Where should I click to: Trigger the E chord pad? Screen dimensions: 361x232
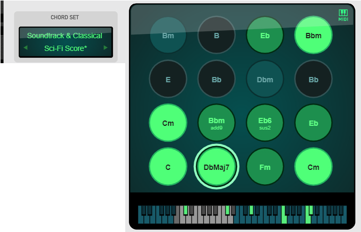click(168, 80)
